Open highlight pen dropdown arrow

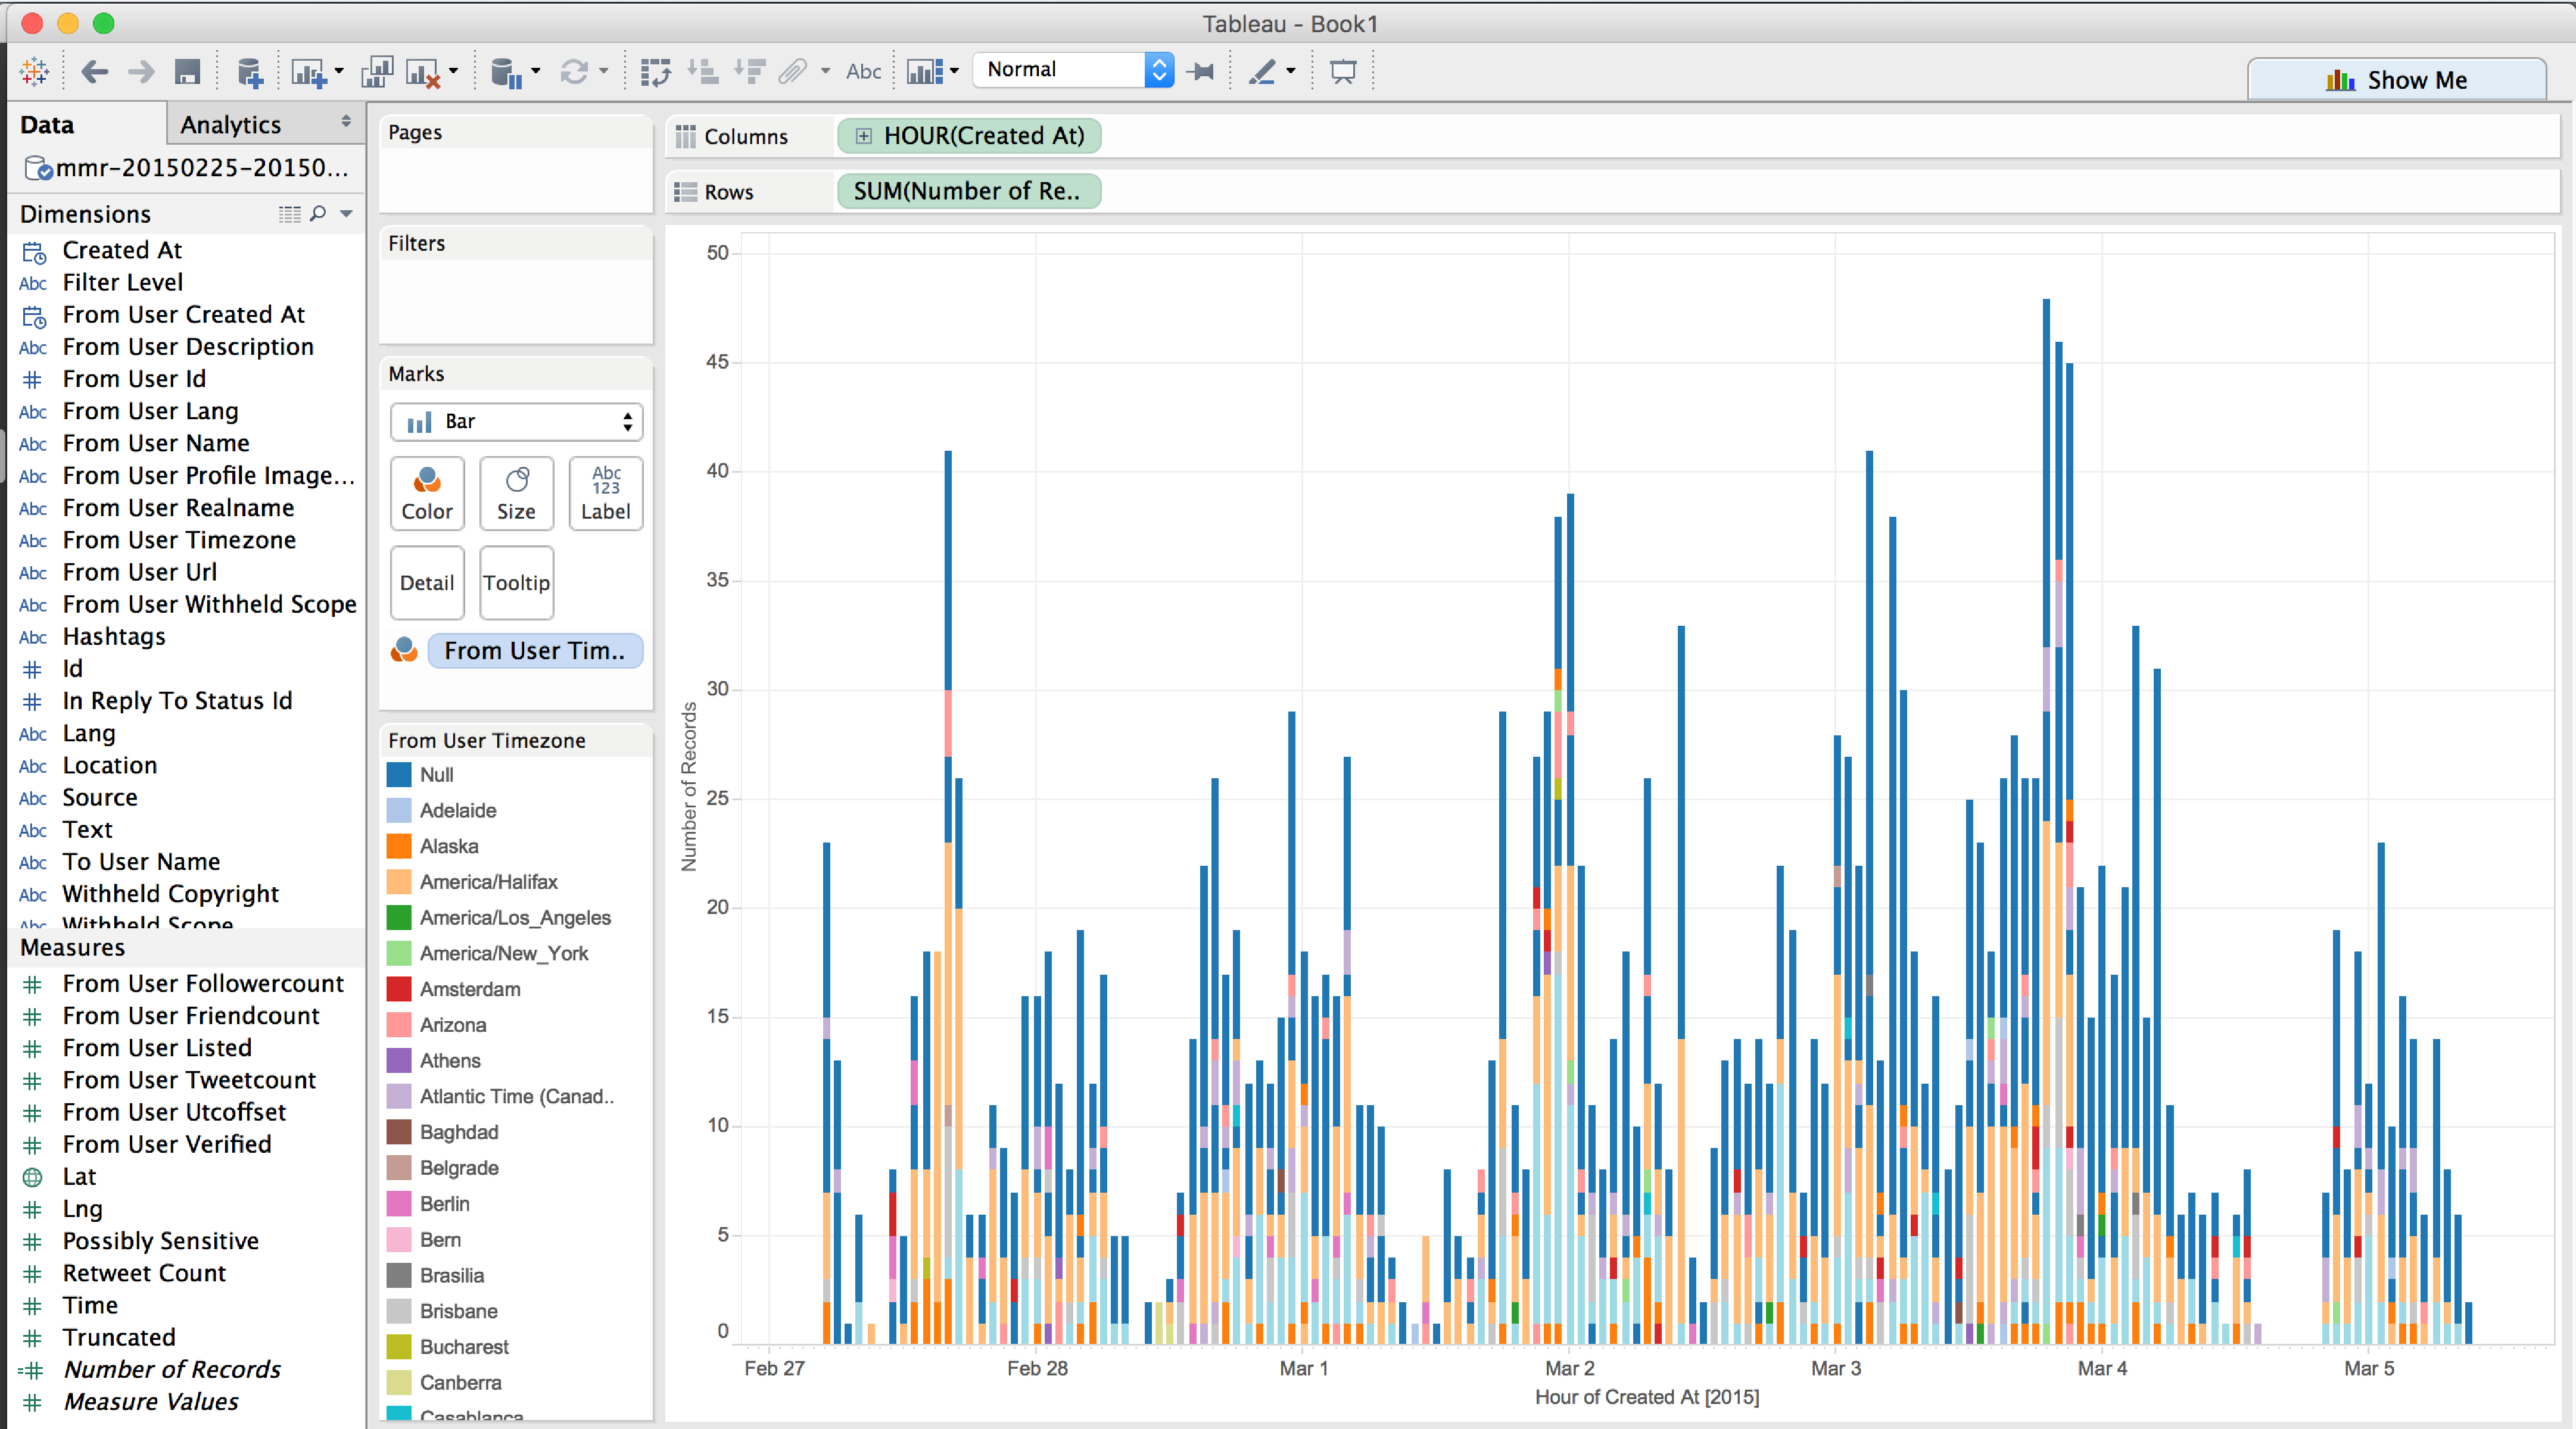tap(1291, 72)
